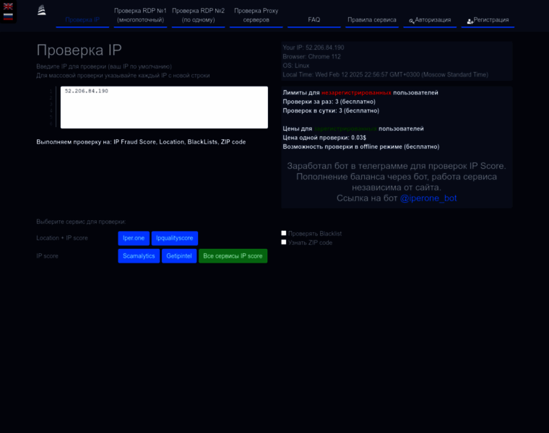
Task: Click the Location + IP score label
Action: tap(62, 238)
